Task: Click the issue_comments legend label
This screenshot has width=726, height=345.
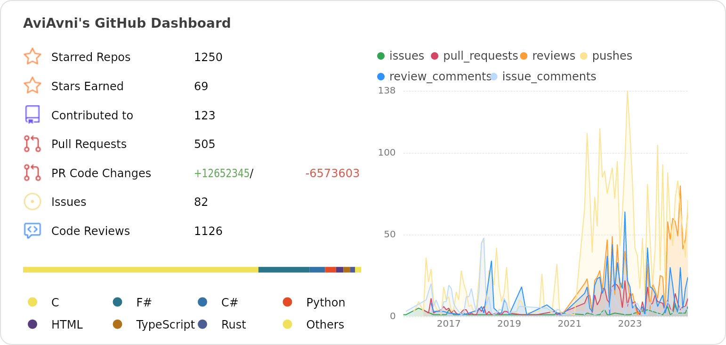Action: [x=549, y=77]
